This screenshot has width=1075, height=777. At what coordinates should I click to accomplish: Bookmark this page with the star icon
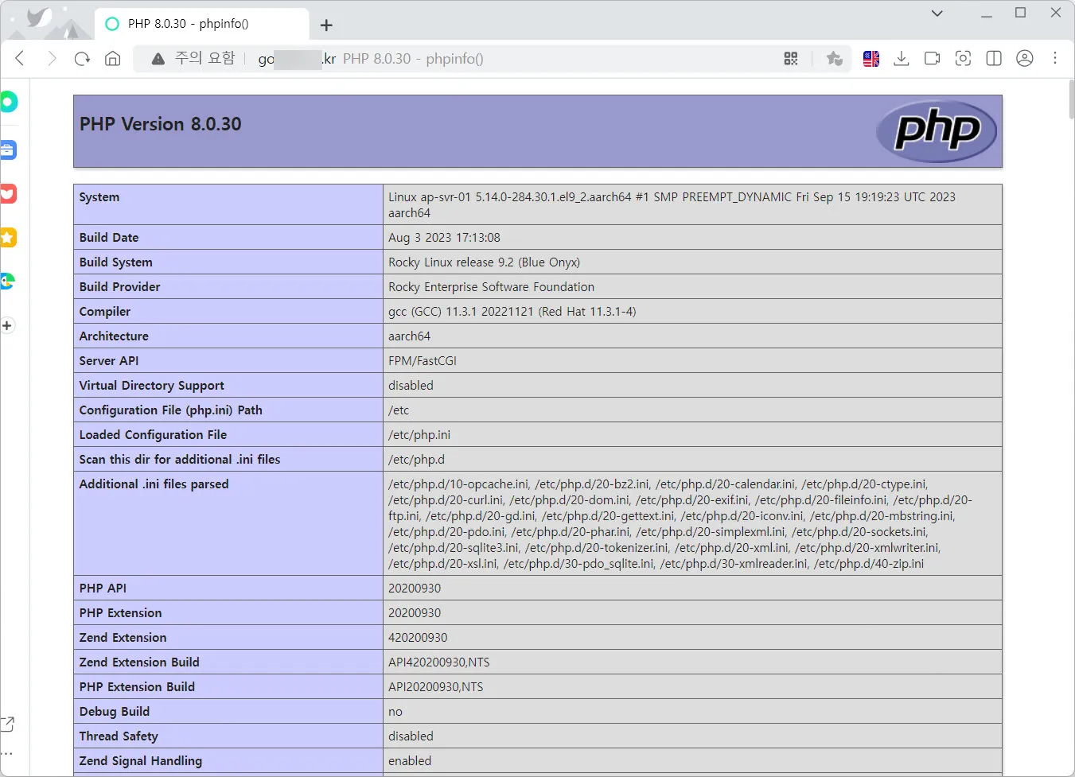click(x=834, y=59)
